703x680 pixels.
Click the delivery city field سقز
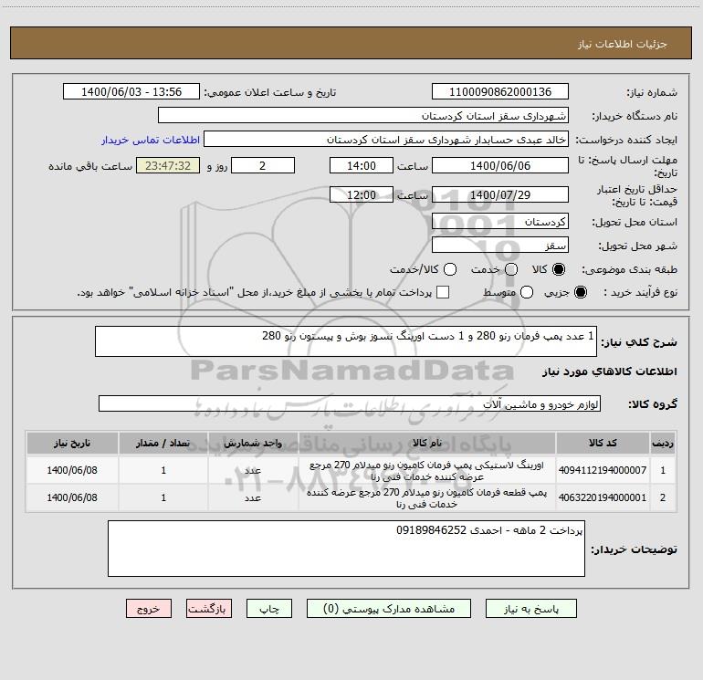pos(500,245)
